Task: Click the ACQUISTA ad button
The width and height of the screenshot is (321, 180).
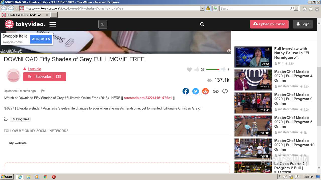Action: click(41, 39)
